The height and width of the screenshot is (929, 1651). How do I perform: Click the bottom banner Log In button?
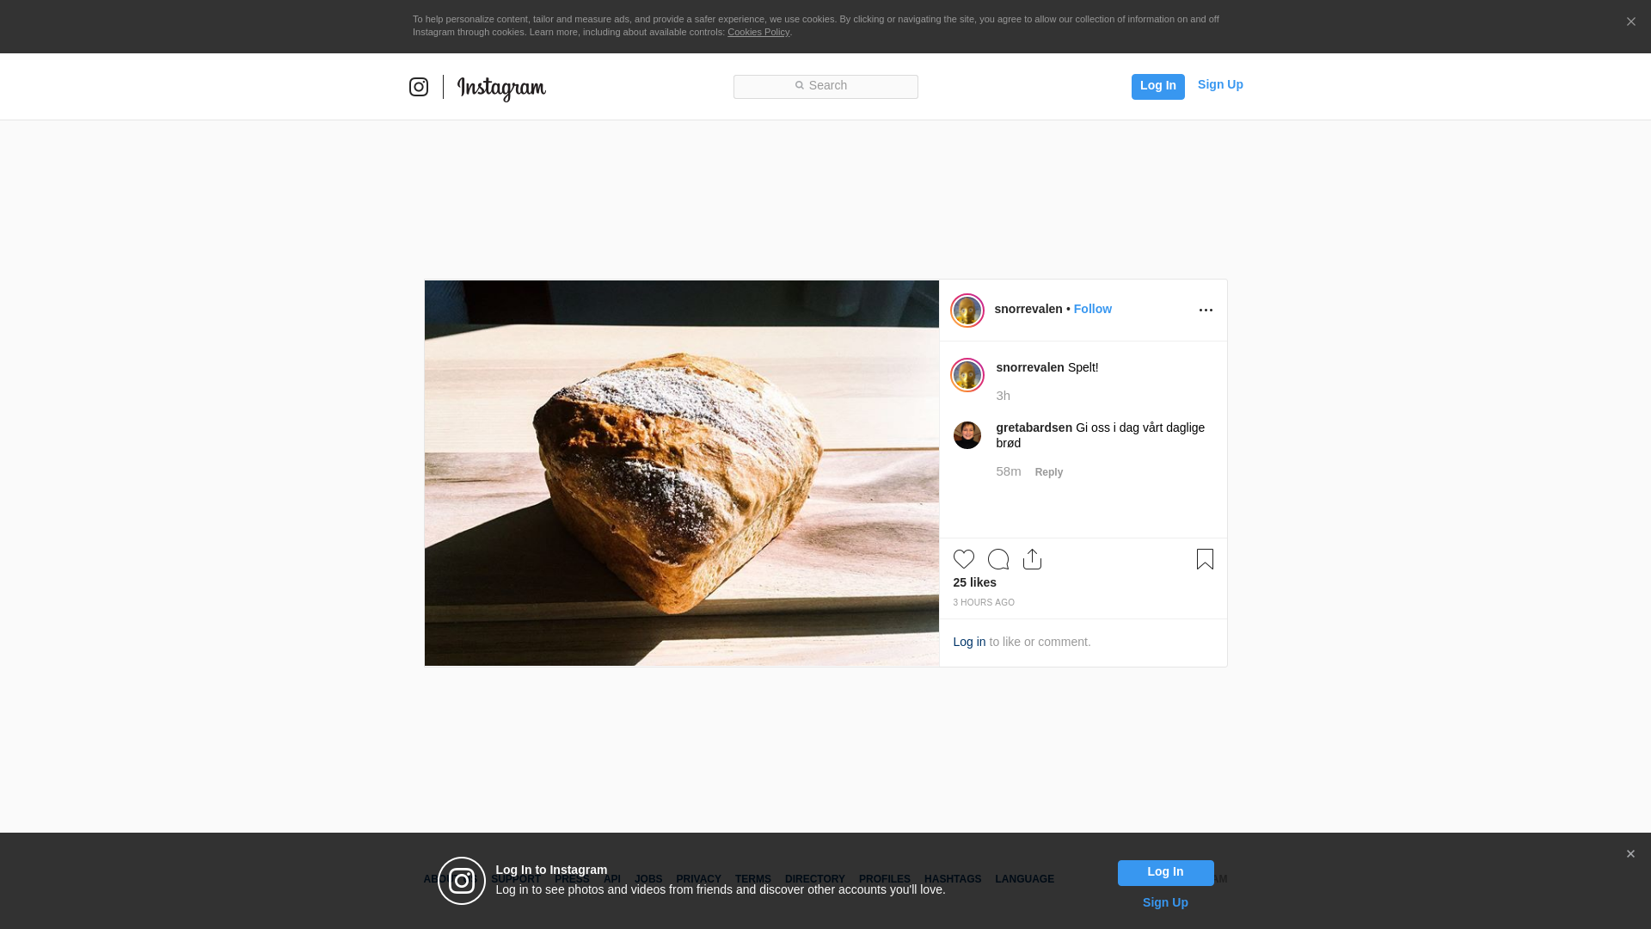tap(1165, 873)
